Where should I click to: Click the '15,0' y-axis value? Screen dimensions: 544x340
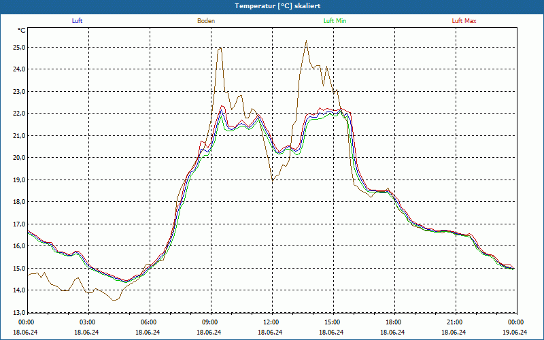coord(19,268)
